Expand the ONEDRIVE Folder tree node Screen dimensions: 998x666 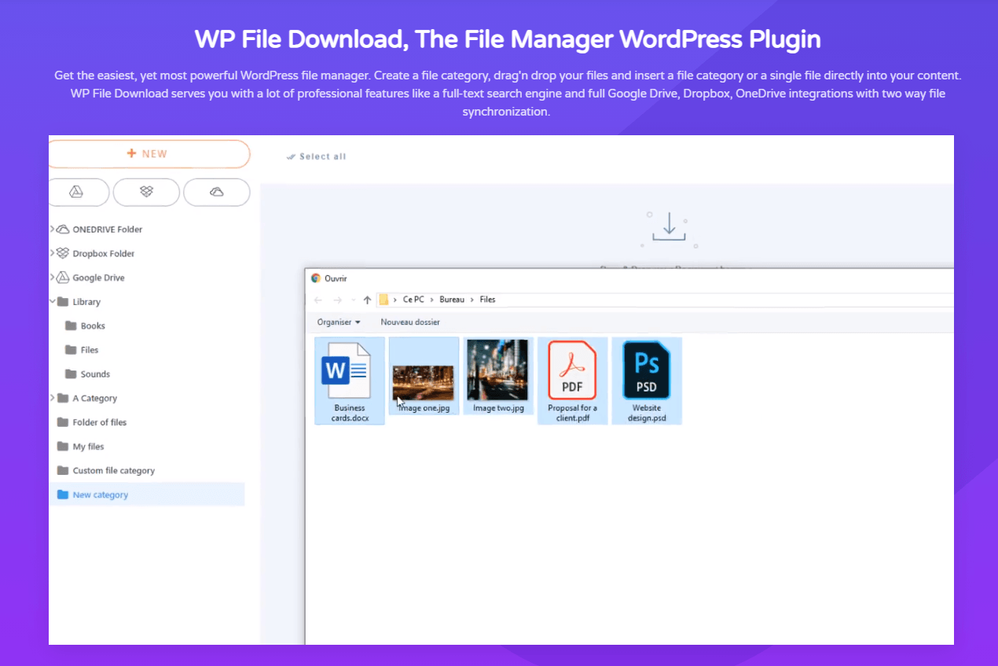click(x=52, y=229)
